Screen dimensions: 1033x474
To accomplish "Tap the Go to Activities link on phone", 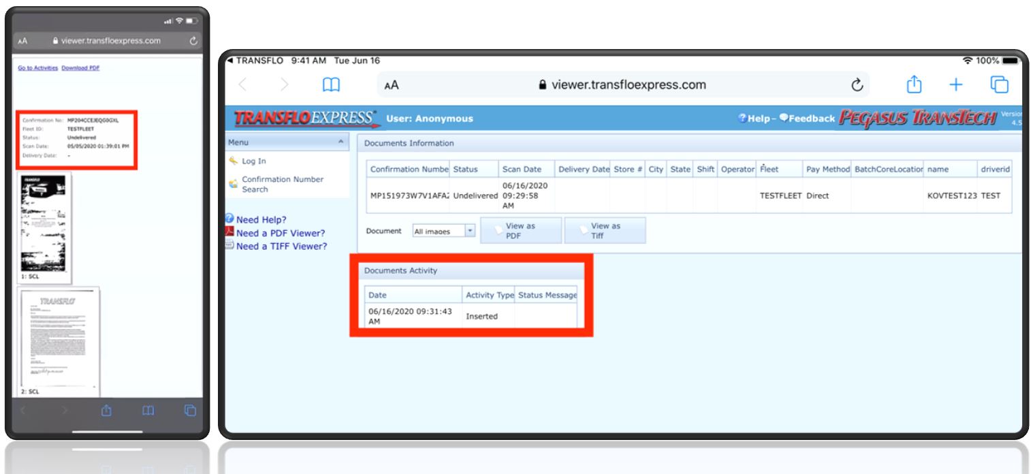I will coord(37,69).
